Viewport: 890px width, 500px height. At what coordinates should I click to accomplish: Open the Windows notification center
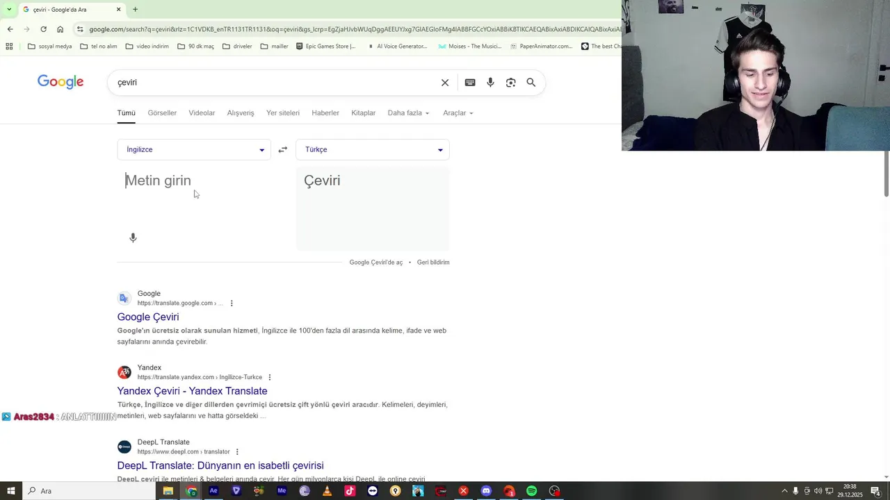click(x=876, y=491)
